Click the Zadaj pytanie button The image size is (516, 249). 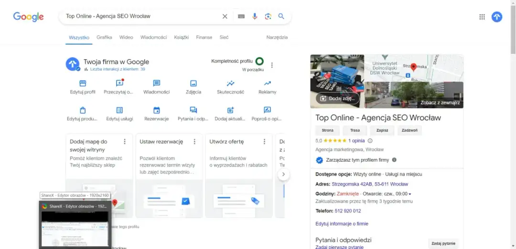(443, 243)
